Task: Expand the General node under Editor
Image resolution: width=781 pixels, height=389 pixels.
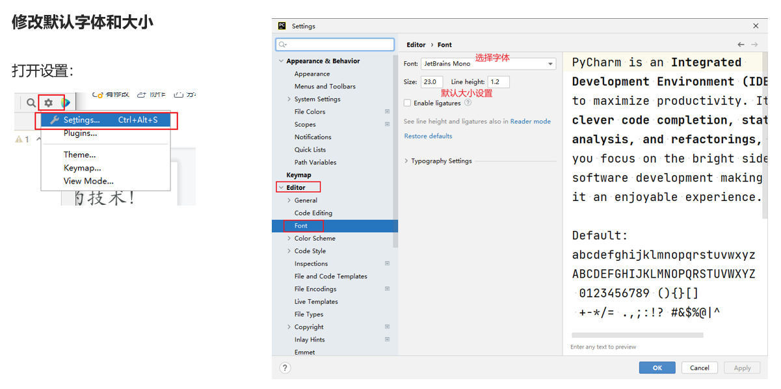Action: [289, 200]
